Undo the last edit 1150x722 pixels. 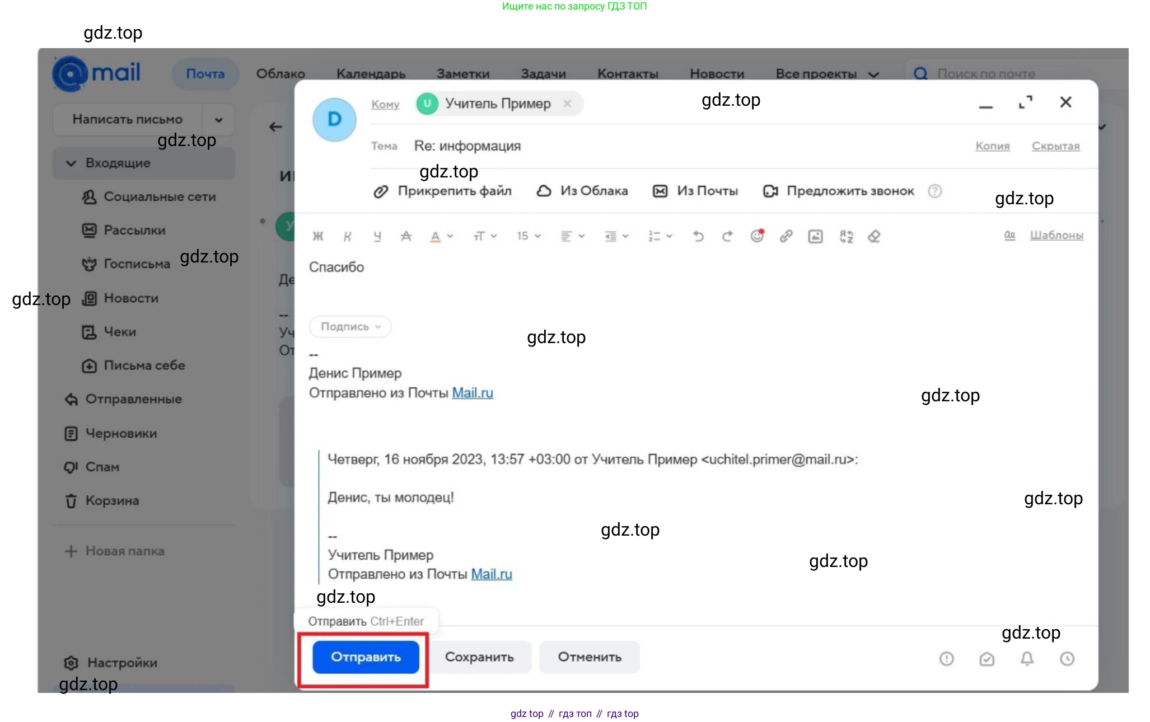click(698, 236)
